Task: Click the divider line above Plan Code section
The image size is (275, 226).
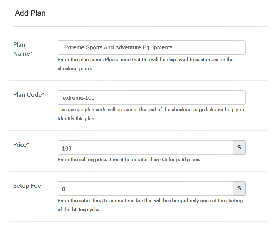Action: click(x=139, y=81)
